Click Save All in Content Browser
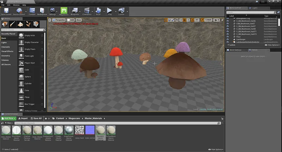 tap(36, 119)
